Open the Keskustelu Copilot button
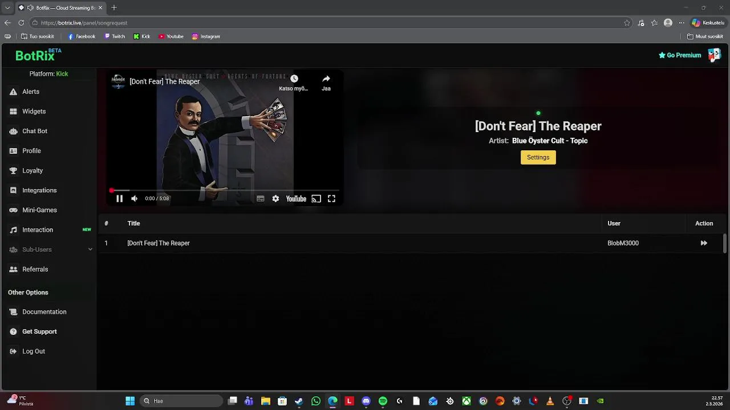 point(708,23)
